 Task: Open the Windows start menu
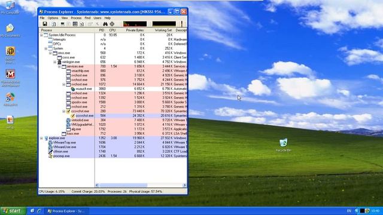coord(13,211)
